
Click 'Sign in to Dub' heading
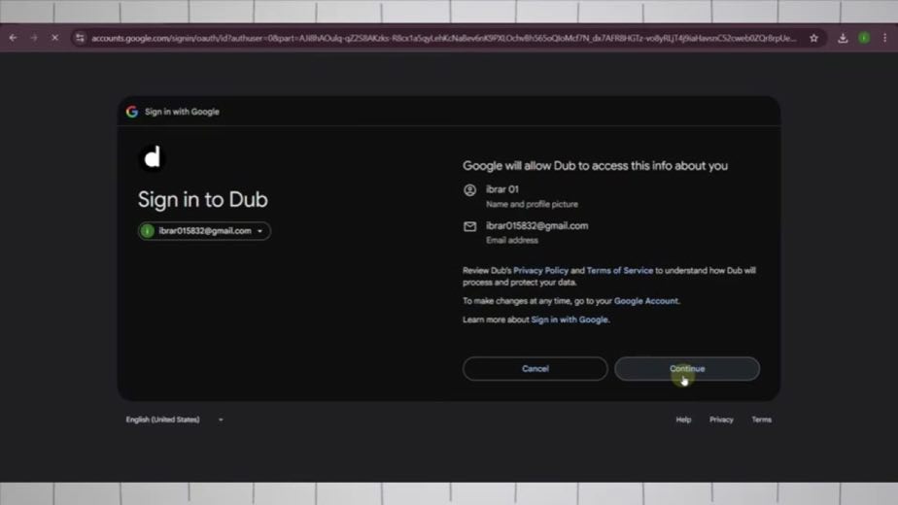click(203, 199)
